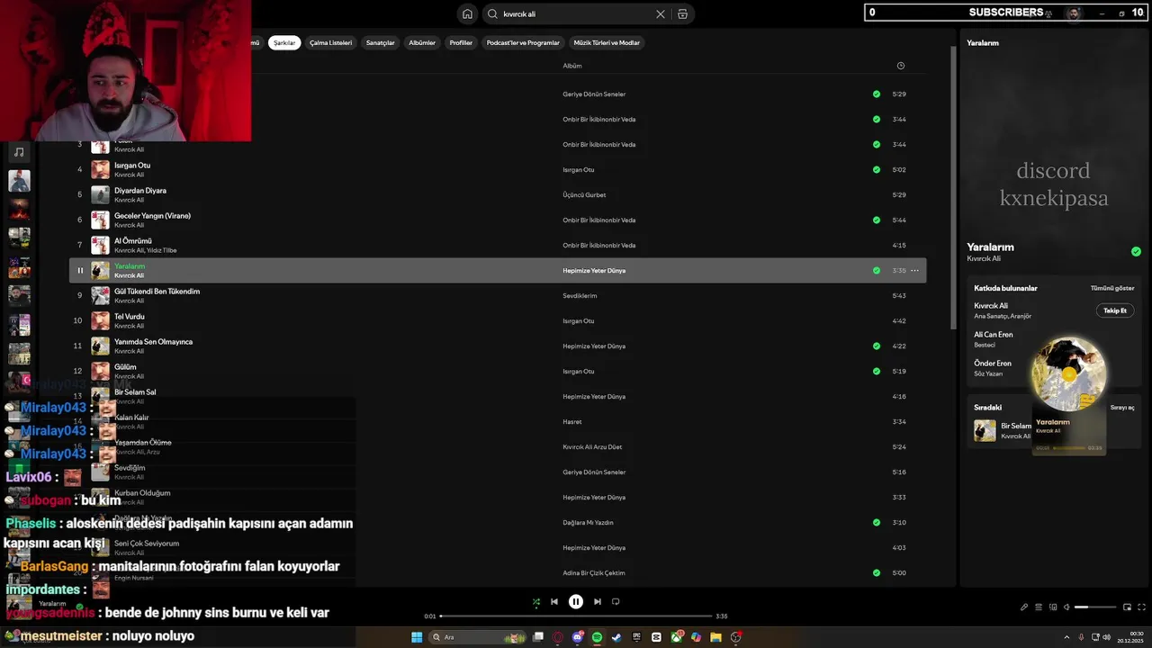This screenshot has height=648, width=1152.
Task: Select the Şarkılar filter tab
Action: (x=284, y=42)
